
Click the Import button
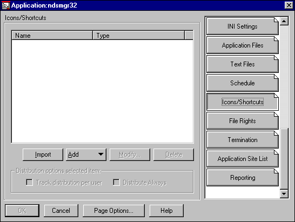pyautogui.click(x=43, y=154)
